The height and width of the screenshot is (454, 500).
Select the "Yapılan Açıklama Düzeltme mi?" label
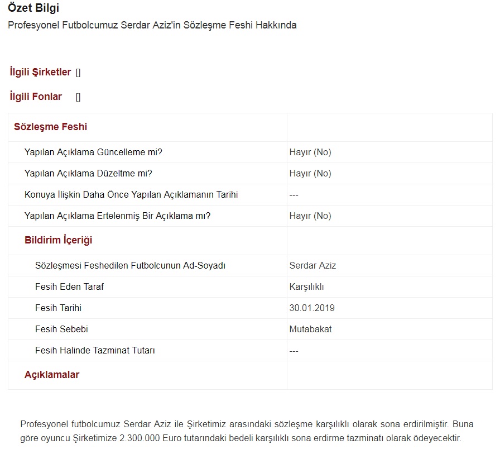pyautogui.click(x=88, y=174)
